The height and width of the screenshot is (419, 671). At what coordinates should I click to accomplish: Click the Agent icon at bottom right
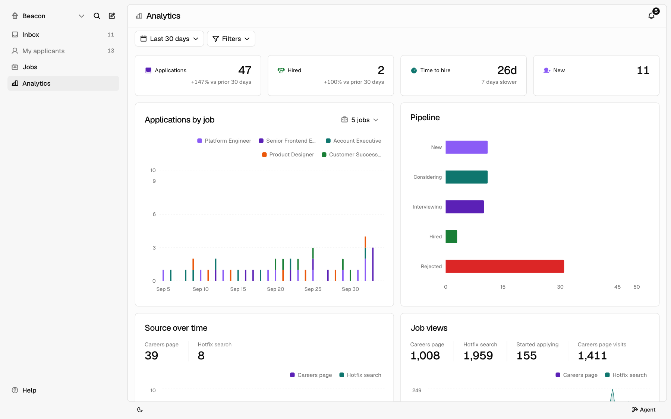(635, 410)
